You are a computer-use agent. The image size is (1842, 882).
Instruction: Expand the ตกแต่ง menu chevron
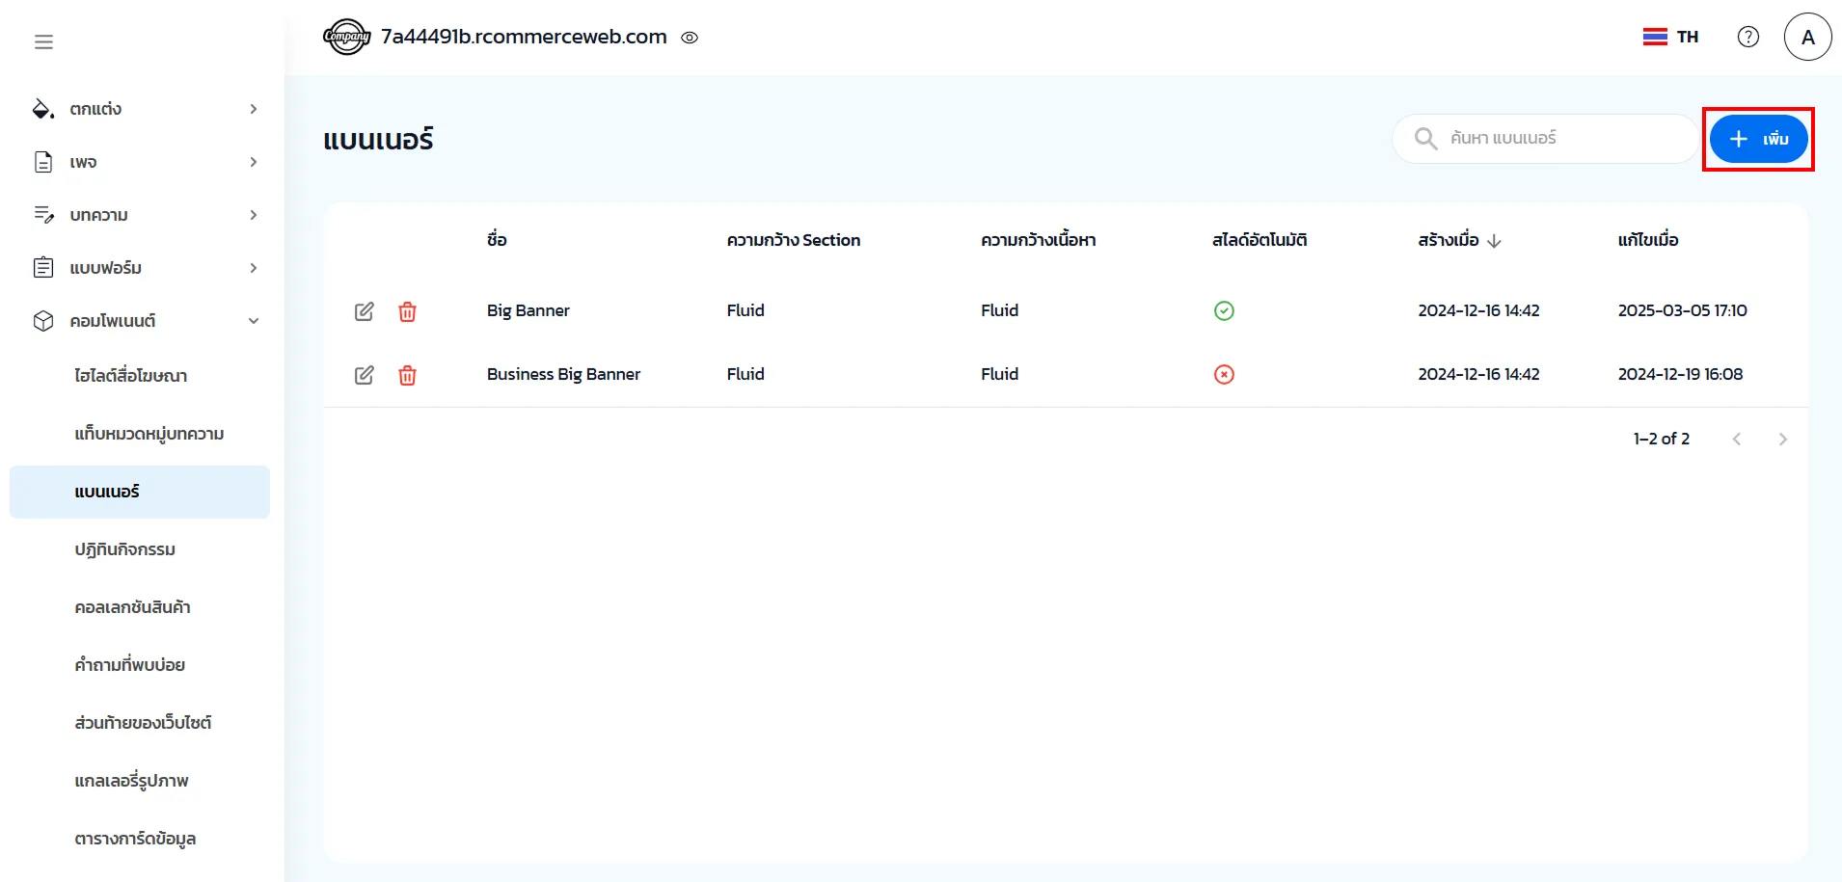pos(254,109)
